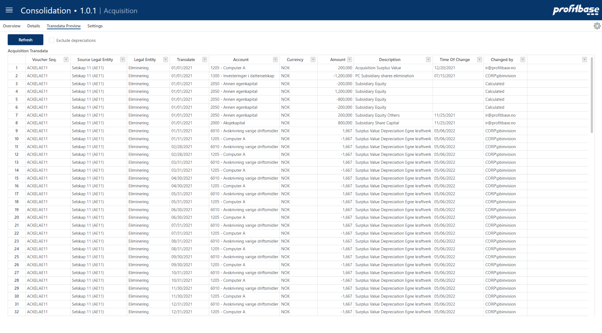Open Account column filter
Image resolution: width=602 pixels, height=333 pixels.
click(275, 60)
